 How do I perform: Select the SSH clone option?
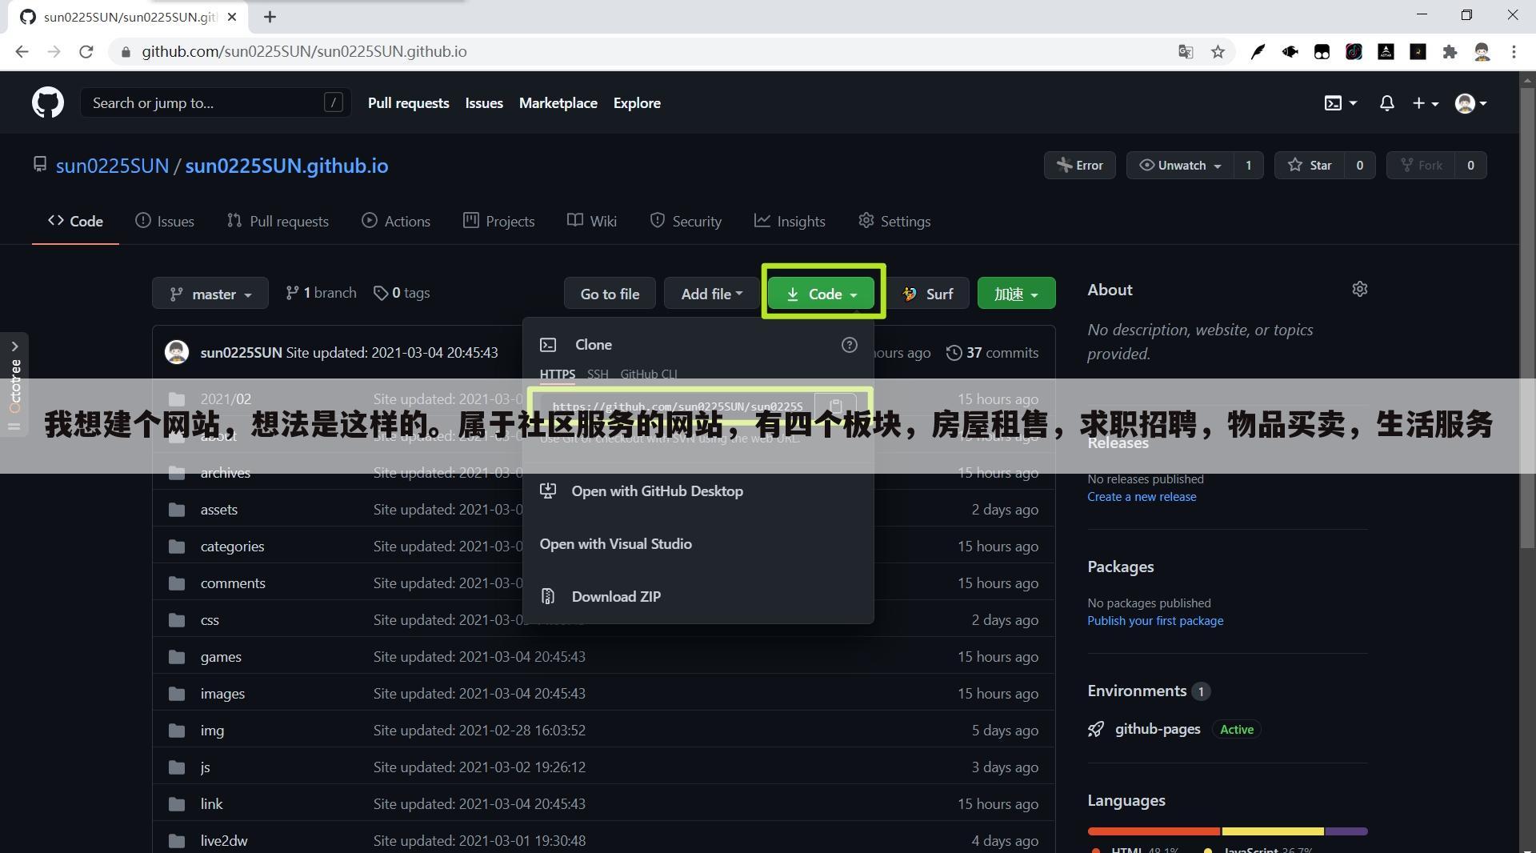598,374
